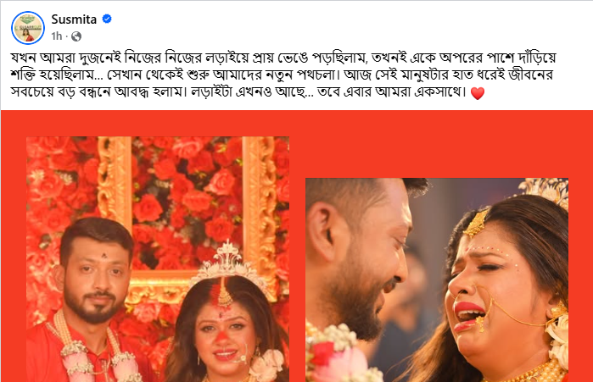Screen dimensions: 593x382
Task: Click the red heart emoji in caption
Action: point(478,93)
